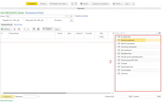
Task: Open the ООО "МЕГАСПОРТ" Реутов link
Action: point(12,12)
